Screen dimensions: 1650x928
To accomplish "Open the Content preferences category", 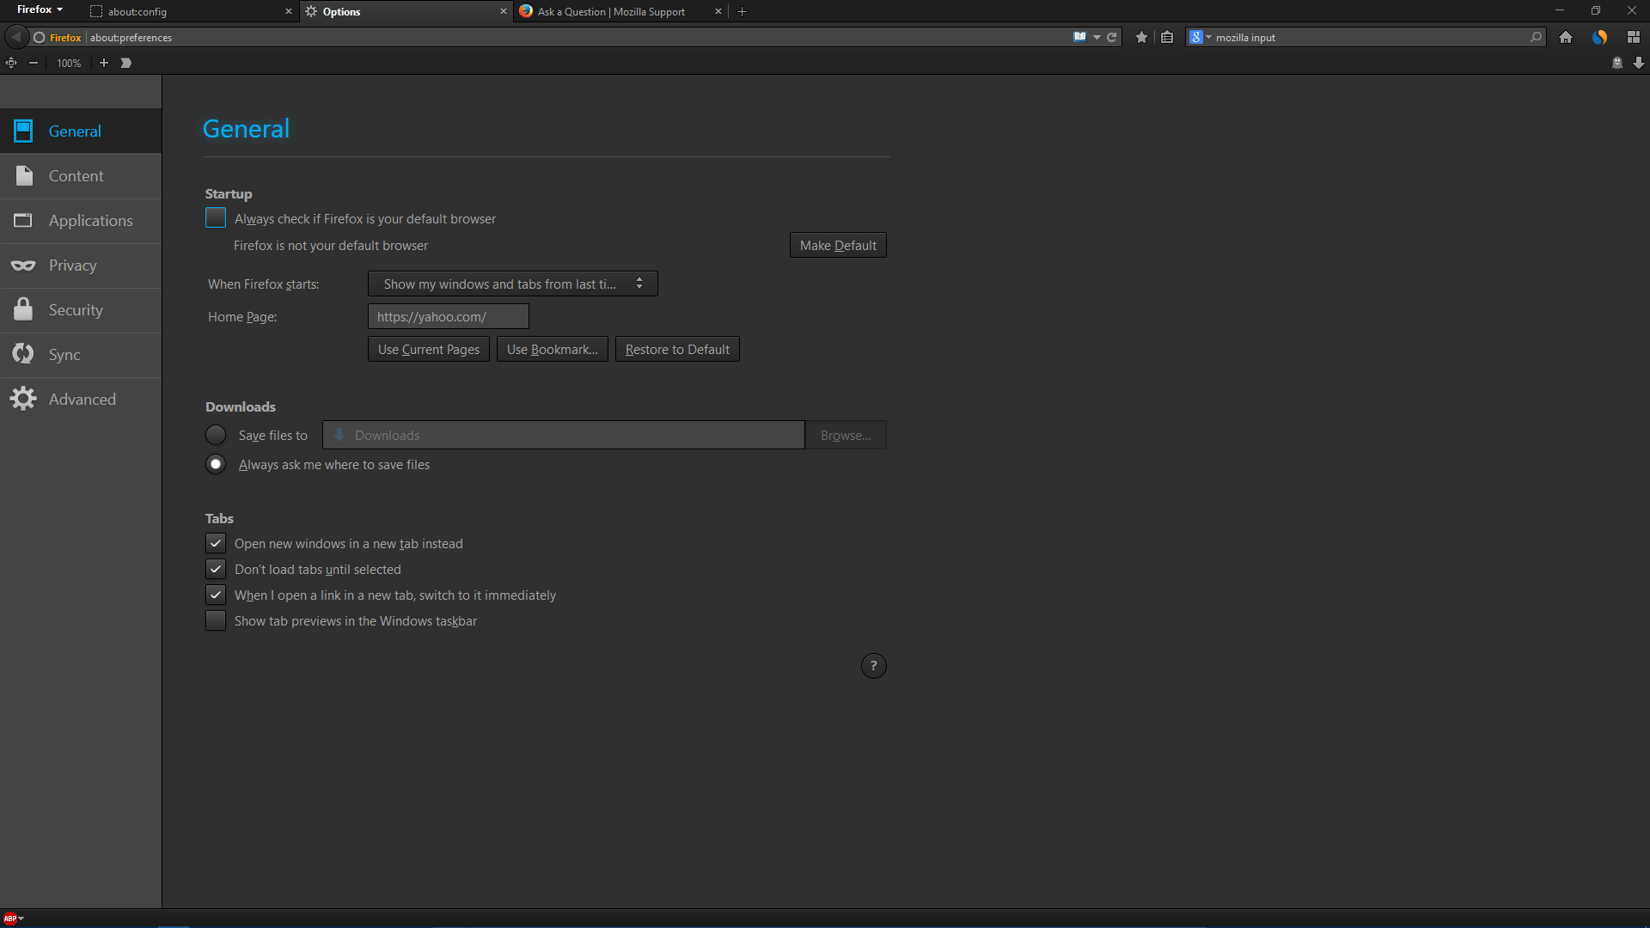I will [81, 176].
